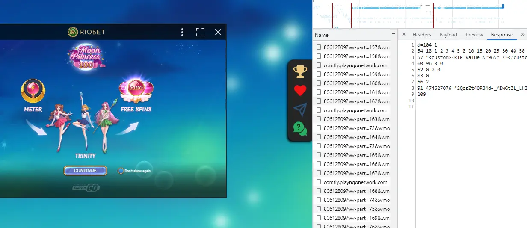Click response line starting 91 474627076
This screenshot has height=228, width=527.
pos(471,88)
